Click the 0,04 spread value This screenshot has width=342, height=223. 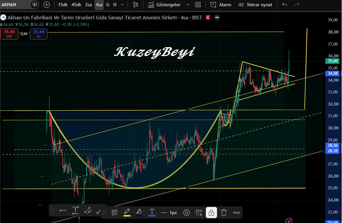24,34
